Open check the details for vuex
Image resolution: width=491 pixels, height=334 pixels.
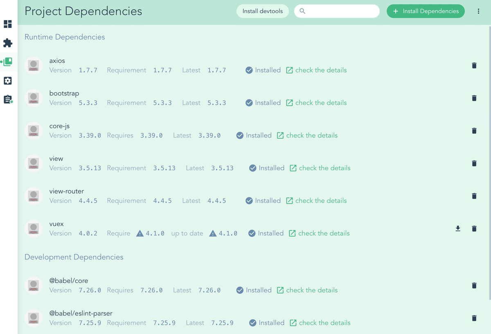[319, 233]
